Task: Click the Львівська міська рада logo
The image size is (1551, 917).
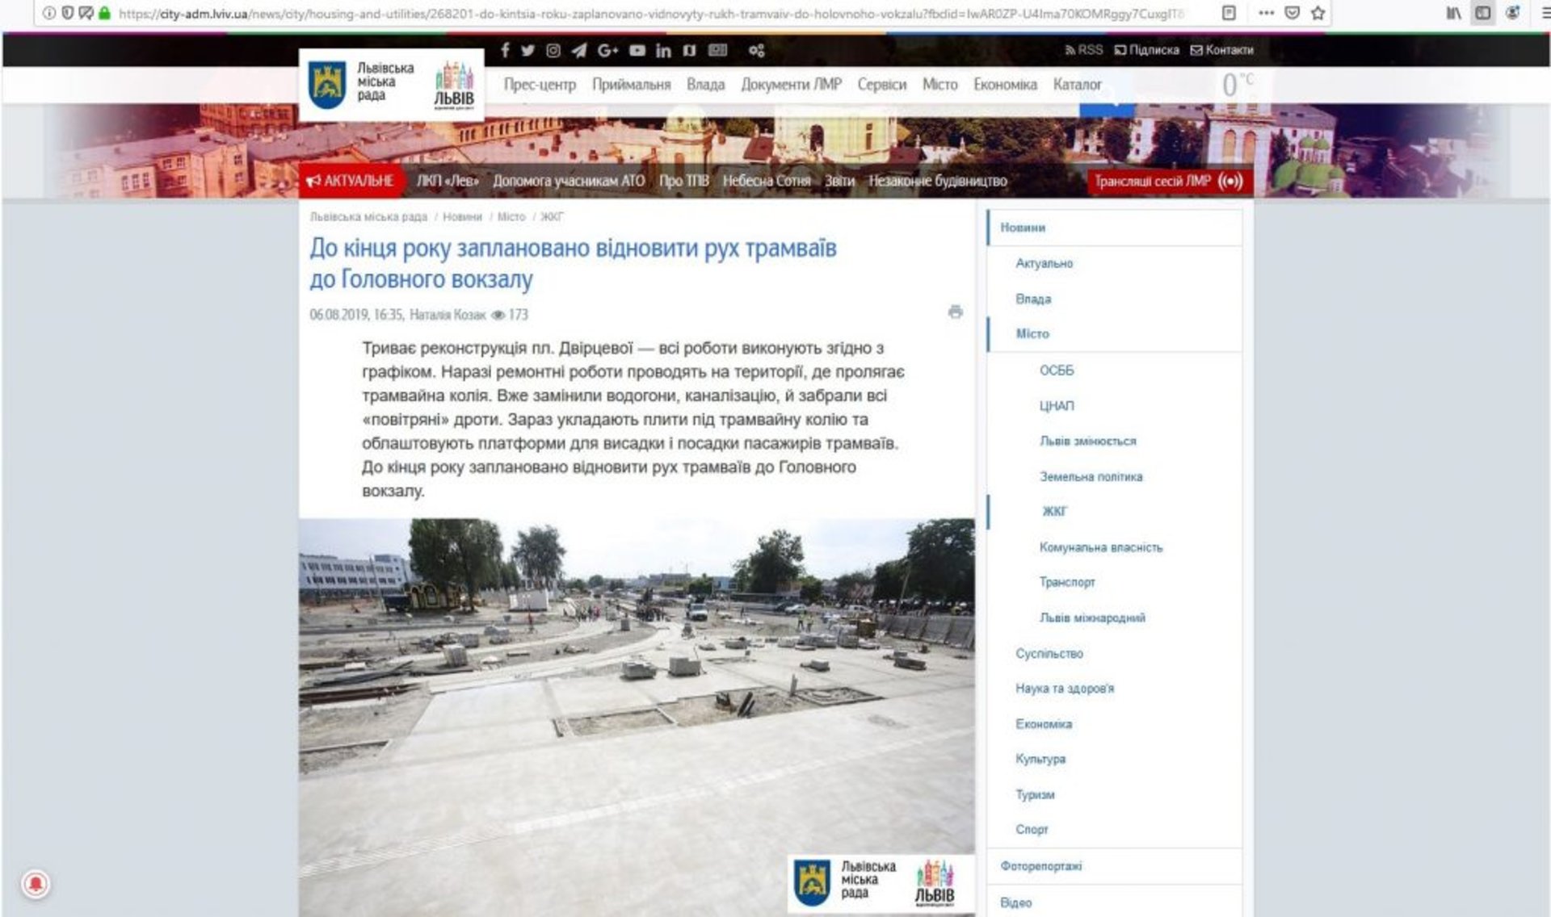Action: [391, 85]
